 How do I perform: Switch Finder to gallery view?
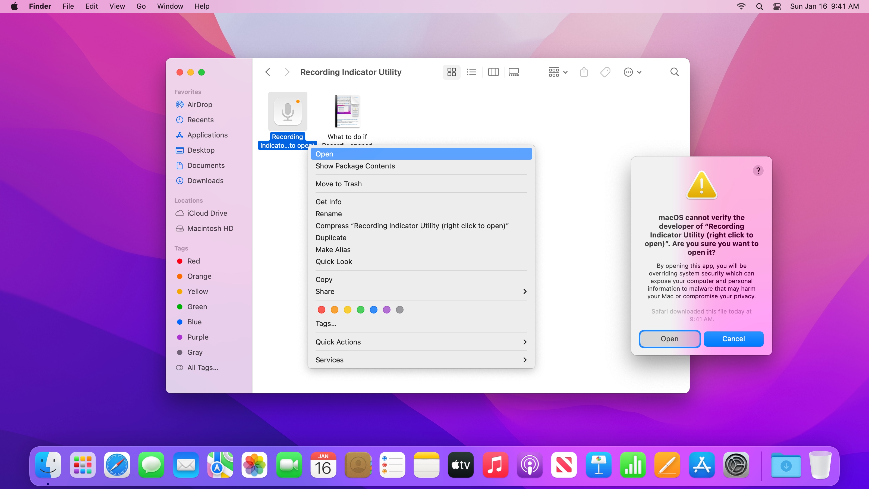click(x=514, y=72)
